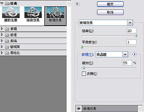144x112 pixels.
Task: Click the effect layer list scroll arrow
Action: pos(140,108)
